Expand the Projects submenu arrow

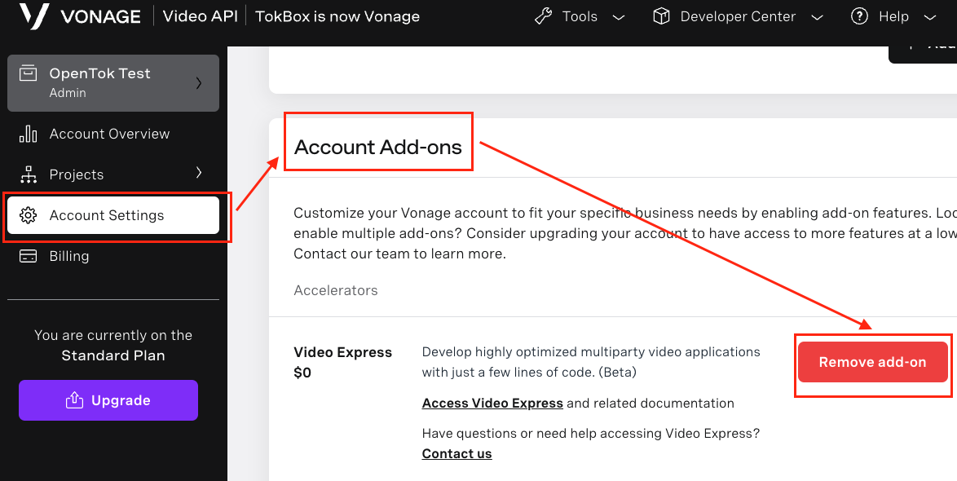[x=199, y=173]
